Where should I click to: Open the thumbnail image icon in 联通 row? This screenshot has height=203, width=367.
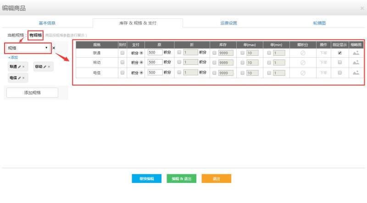[x=356, y=53]
